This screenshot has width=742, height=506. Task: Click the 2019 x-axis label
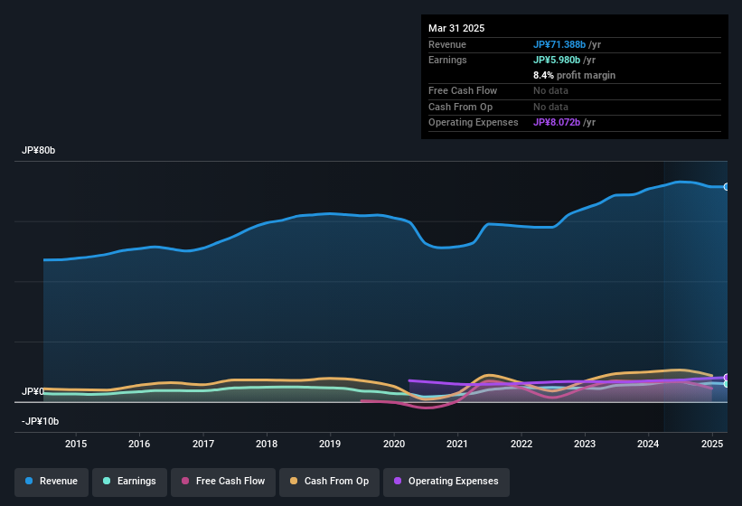click(330, 444)
